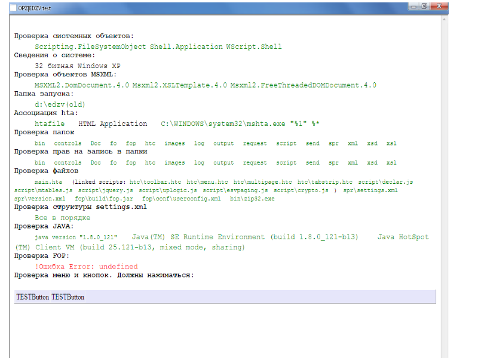Click 'script\mtables.js' file name
478x358 pixels.
point(43,190)
